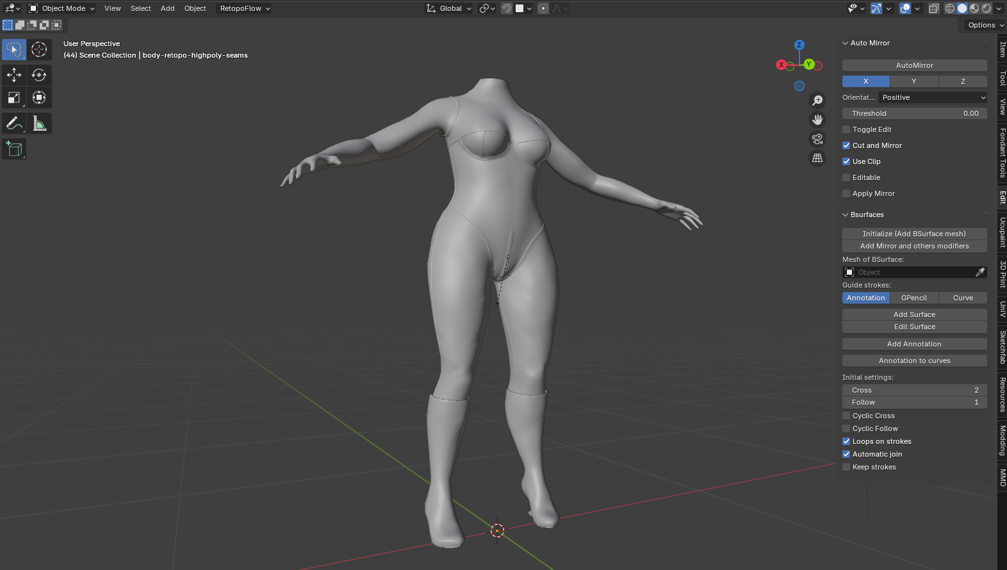Open the Options dropdown

[x=985, y=25]
